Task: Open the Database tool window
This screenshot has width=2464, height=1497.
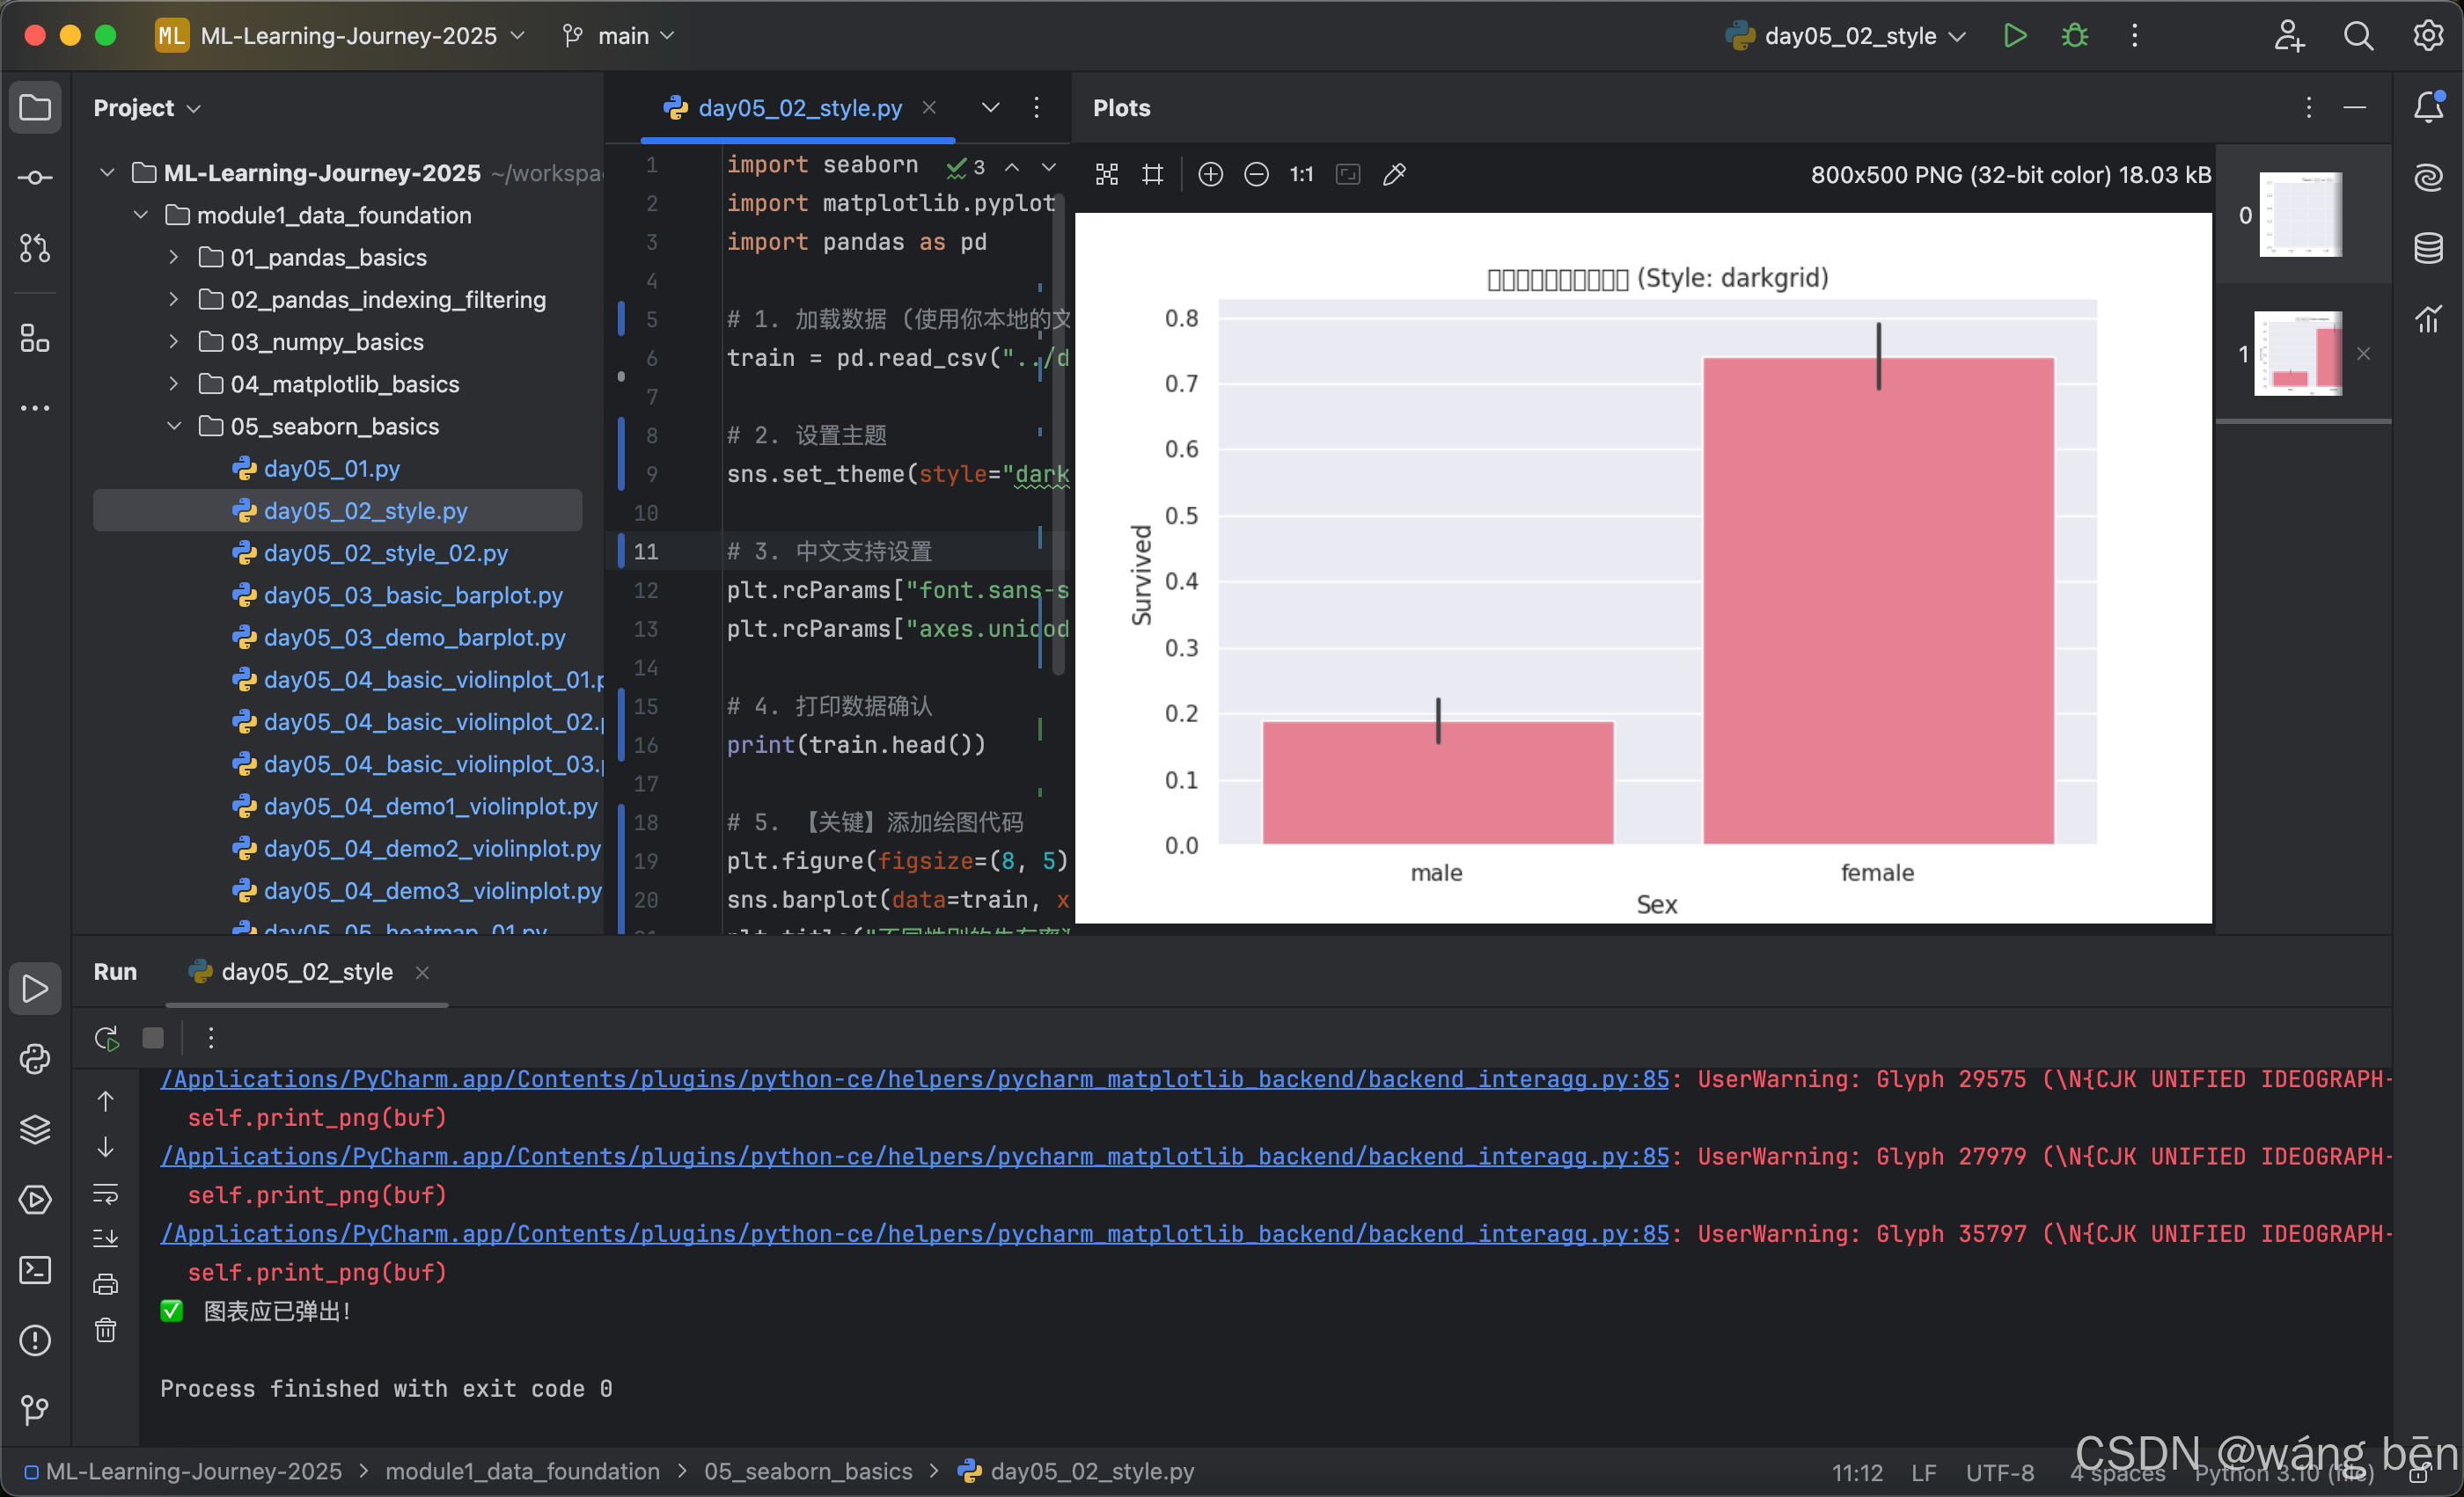Action: click(2428, 247)
